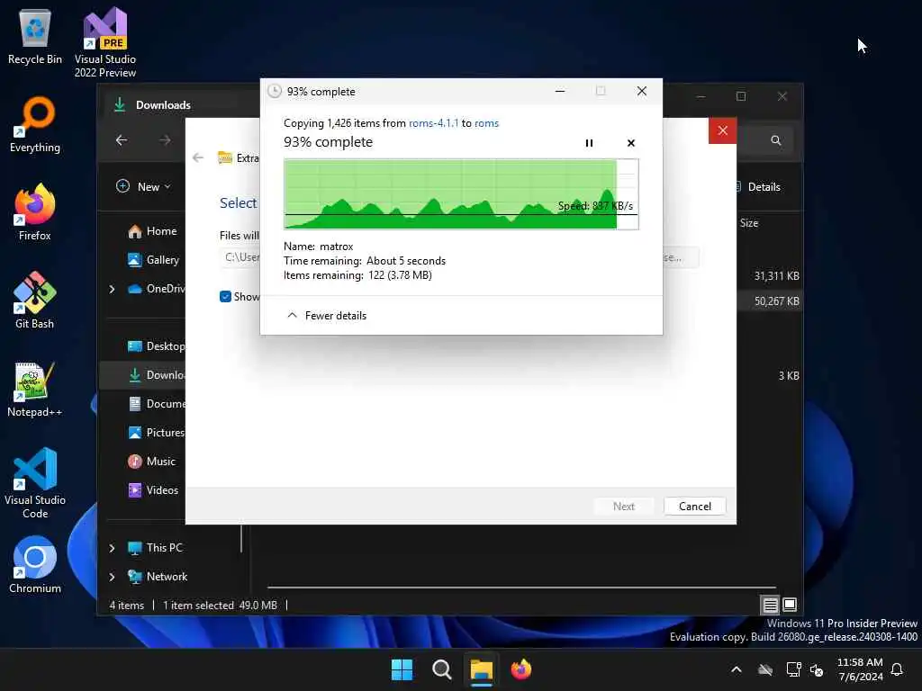Viewport: 922px width, 691px height.
Task: Go back in the Downloads Explorer window
Action: point(122,139)
